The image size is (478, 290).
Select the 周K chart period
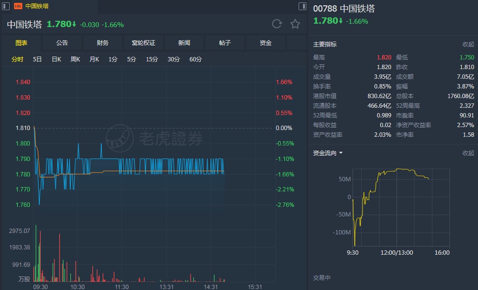point(75,59)
